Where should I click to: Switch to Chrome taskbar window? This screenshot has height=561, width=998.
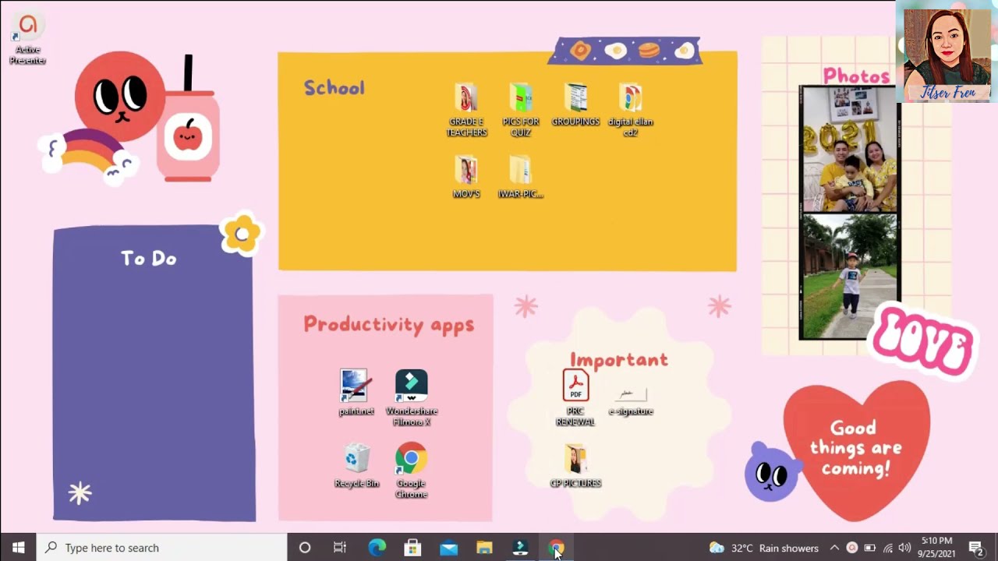(x=556, y=548)
